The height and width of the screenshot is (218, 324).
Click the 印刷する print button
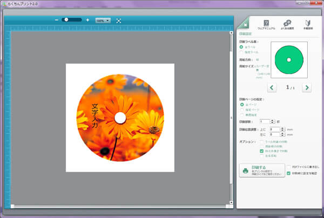[x=262, y=171]
